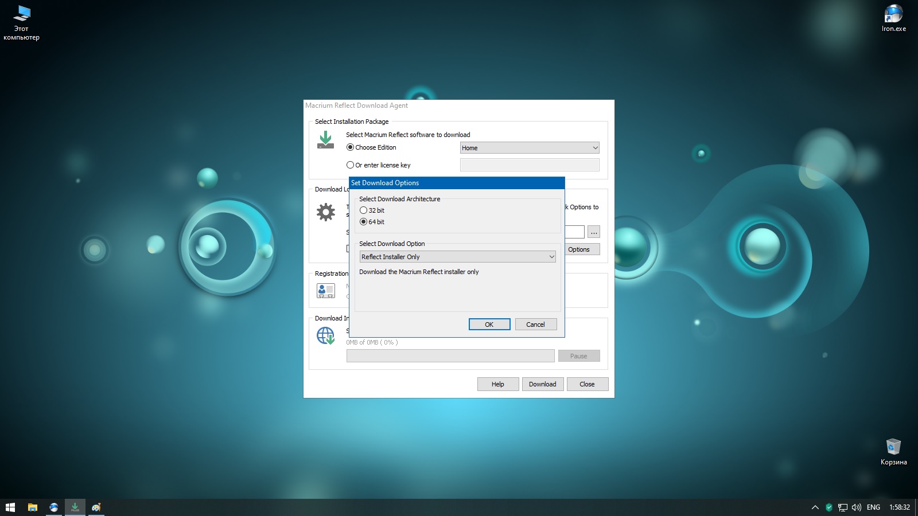Select the Or enter license key option
The height and width of the screenshot is (516, 918).
pos(350,165)
